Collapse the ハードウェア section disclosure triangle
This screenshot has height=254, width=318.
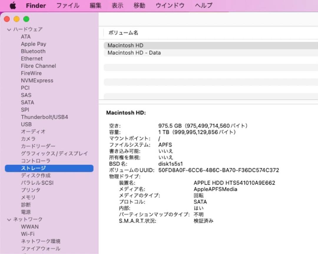click(9, 29)
